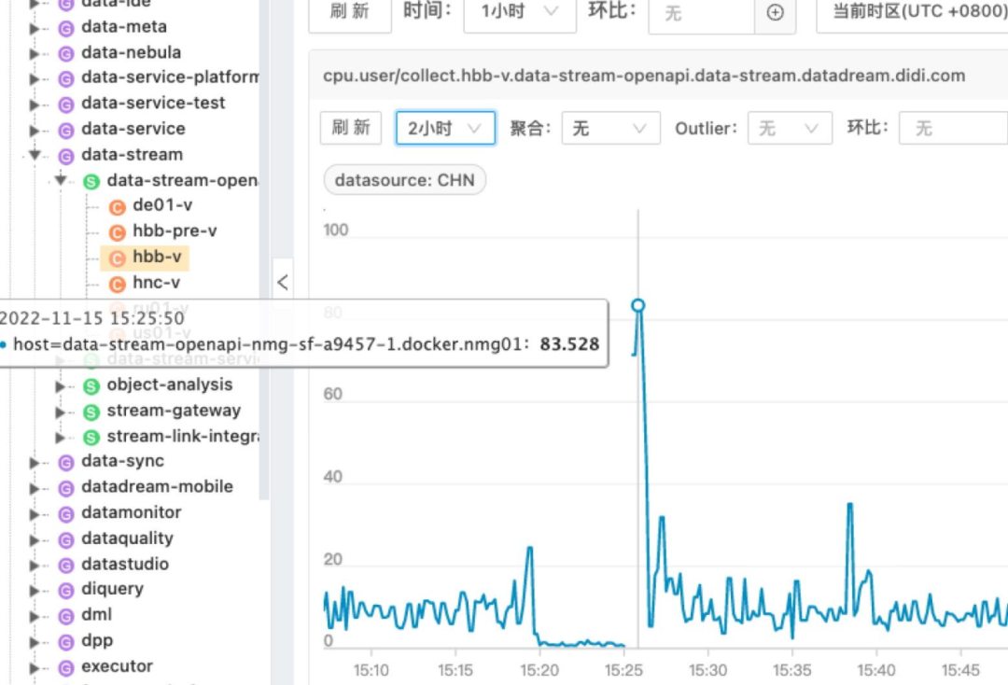Expand the dataquality node arrow
Screen dimensions: 1008x685
pos(35,539)
